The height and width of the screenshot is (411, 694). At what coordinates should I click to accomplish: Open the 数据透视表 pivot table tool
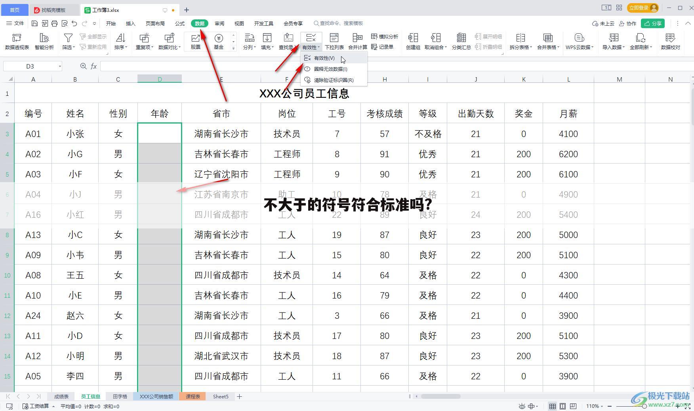tap(17, 42)
